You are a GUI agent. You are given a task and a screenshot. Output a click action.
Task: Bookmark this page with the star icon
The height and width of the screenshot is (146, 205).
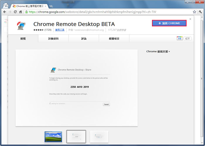point(194,12)
